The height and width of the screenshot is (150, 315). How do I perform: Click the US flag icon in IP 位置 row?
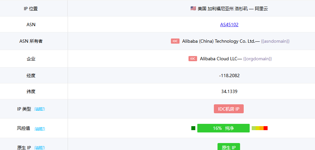(193, 8)
